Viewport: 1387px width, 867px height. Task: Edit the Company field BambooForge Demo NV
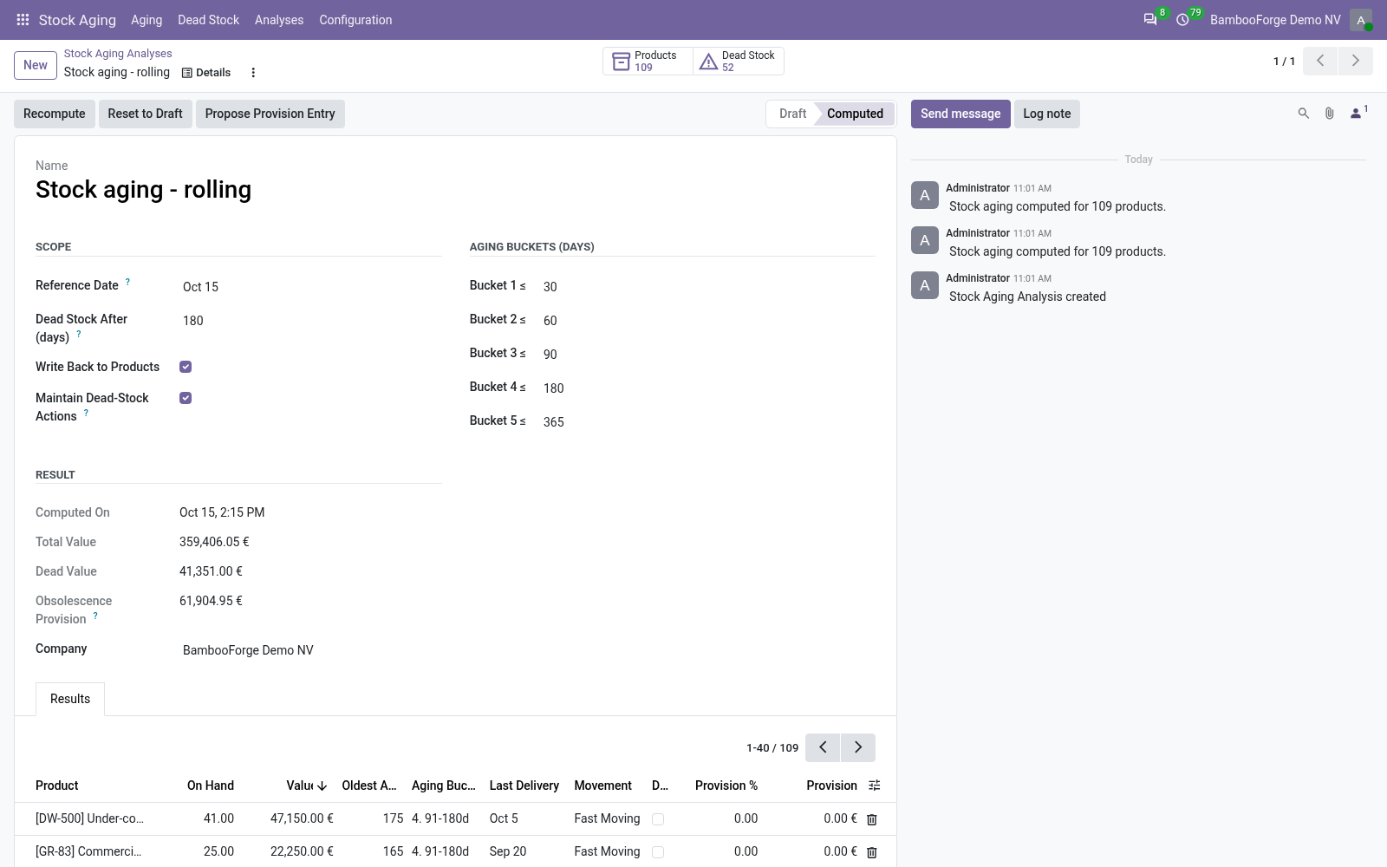(310, 650)
